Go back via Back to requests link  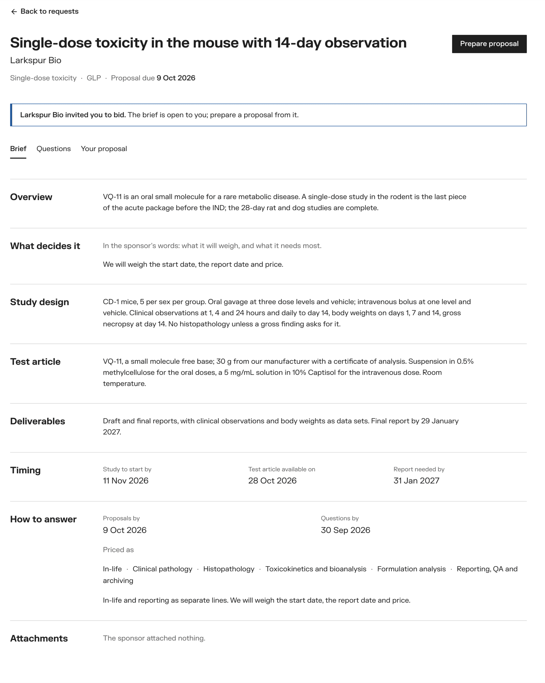coord(45,11)
